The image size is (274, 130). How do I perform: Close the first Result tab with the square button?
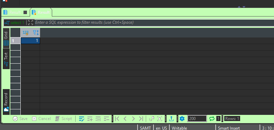[25, 12]
